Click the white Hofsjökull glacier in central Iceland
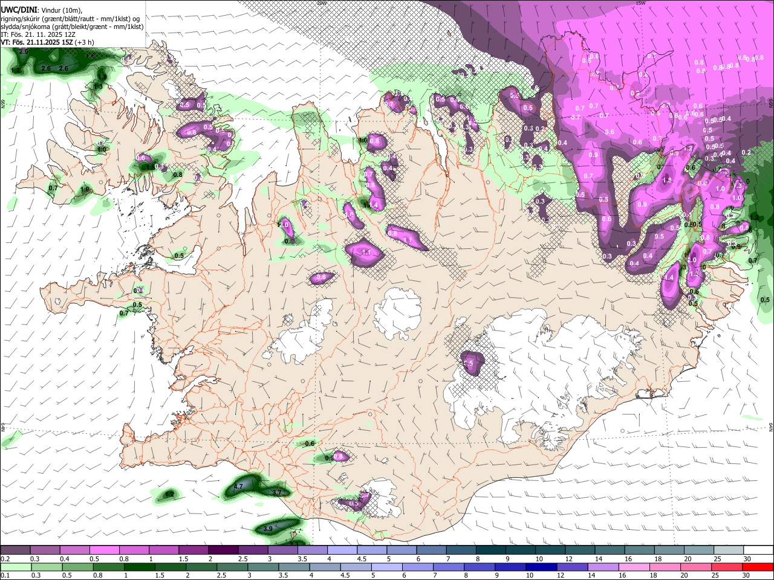The height and width of the screenshot is (580, 774). pos(399,313)
